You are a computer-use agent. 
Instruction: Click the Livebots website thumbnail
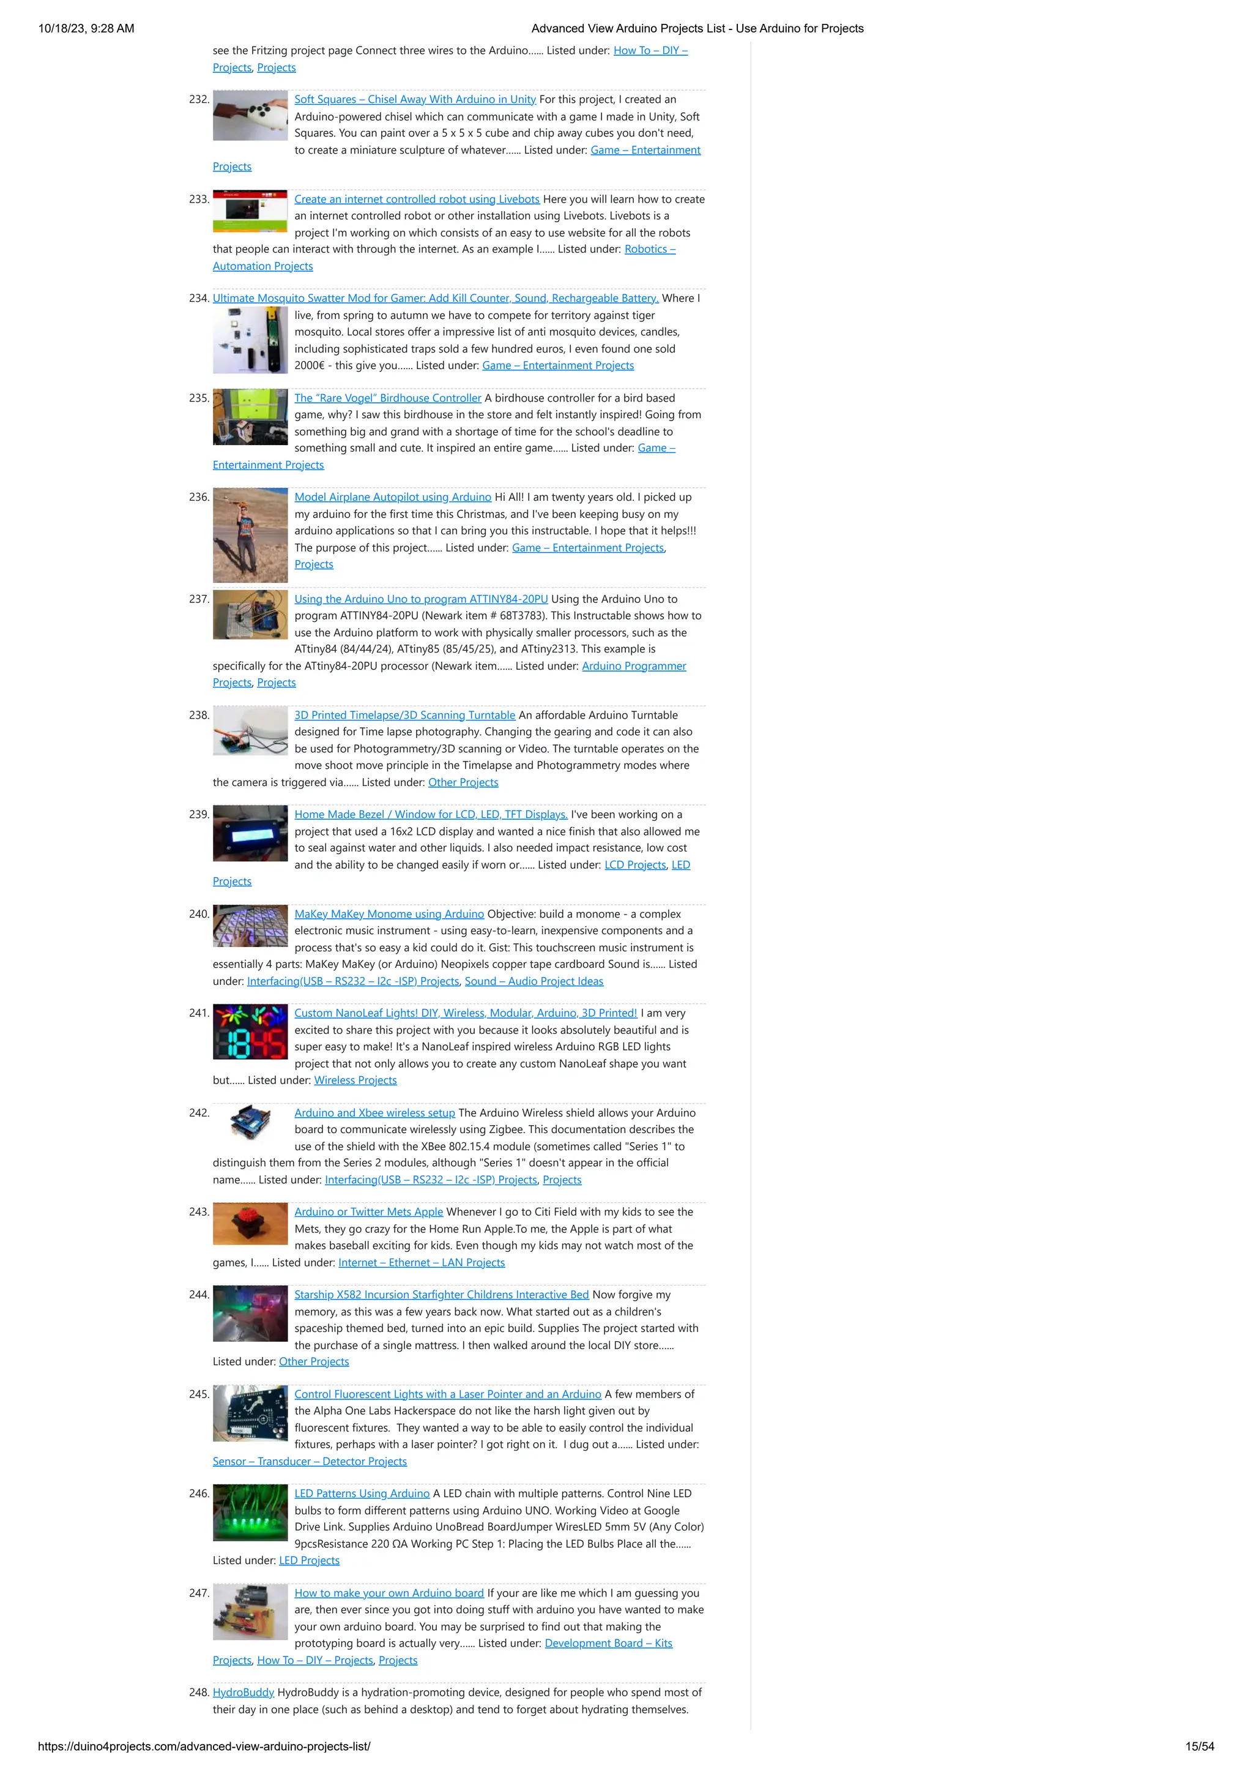[250, 211]
